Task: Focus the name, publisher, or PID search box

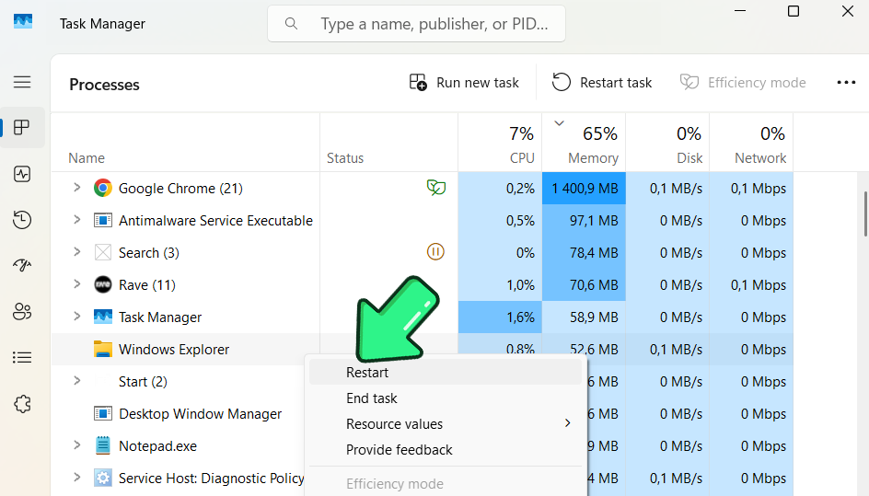Action: point(416,24)
